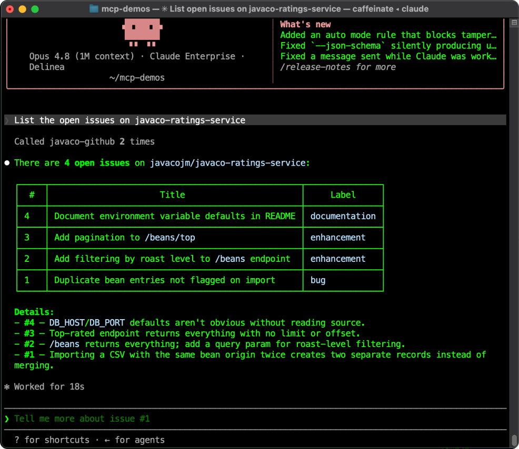The image size is (519, 449).
Task: Click 'Called javaco-github 2 times' line
Action: pyautogui.click(x=84, y=141)
